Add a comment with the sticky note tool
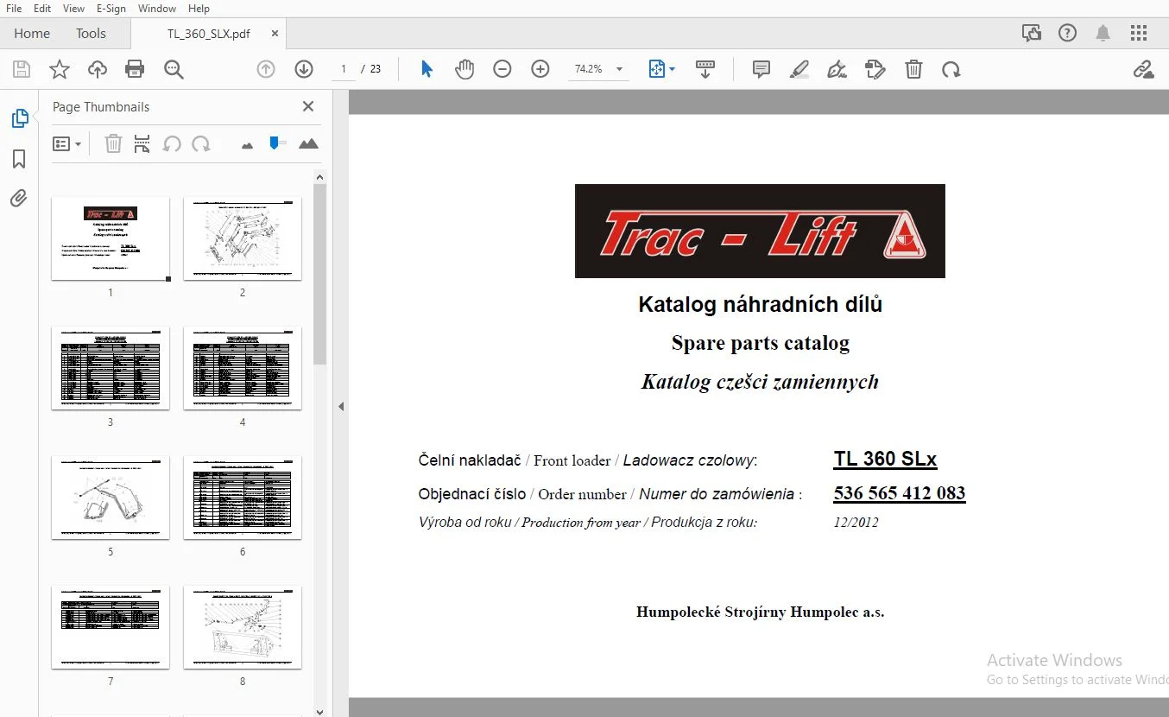The image size is (1169, 717). click(x=761, y=69)
